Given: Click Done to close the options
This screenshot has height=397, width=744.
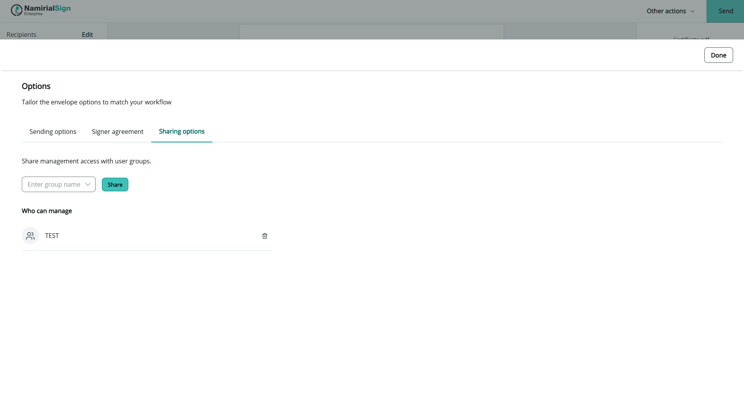Looking at the screenshot, I should 718,55.
